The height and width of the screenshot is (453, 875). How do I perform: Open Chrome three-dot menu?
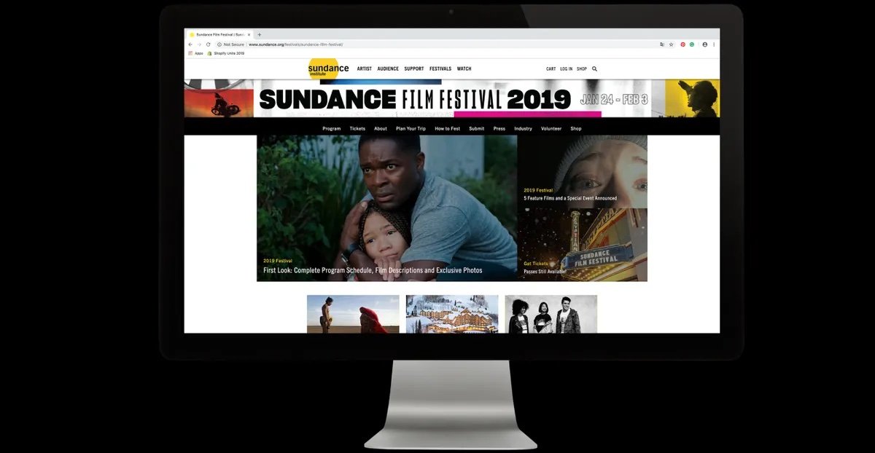pos(714,44)
